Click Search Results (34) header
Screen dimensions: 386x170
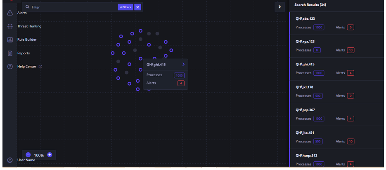(310, 5)
